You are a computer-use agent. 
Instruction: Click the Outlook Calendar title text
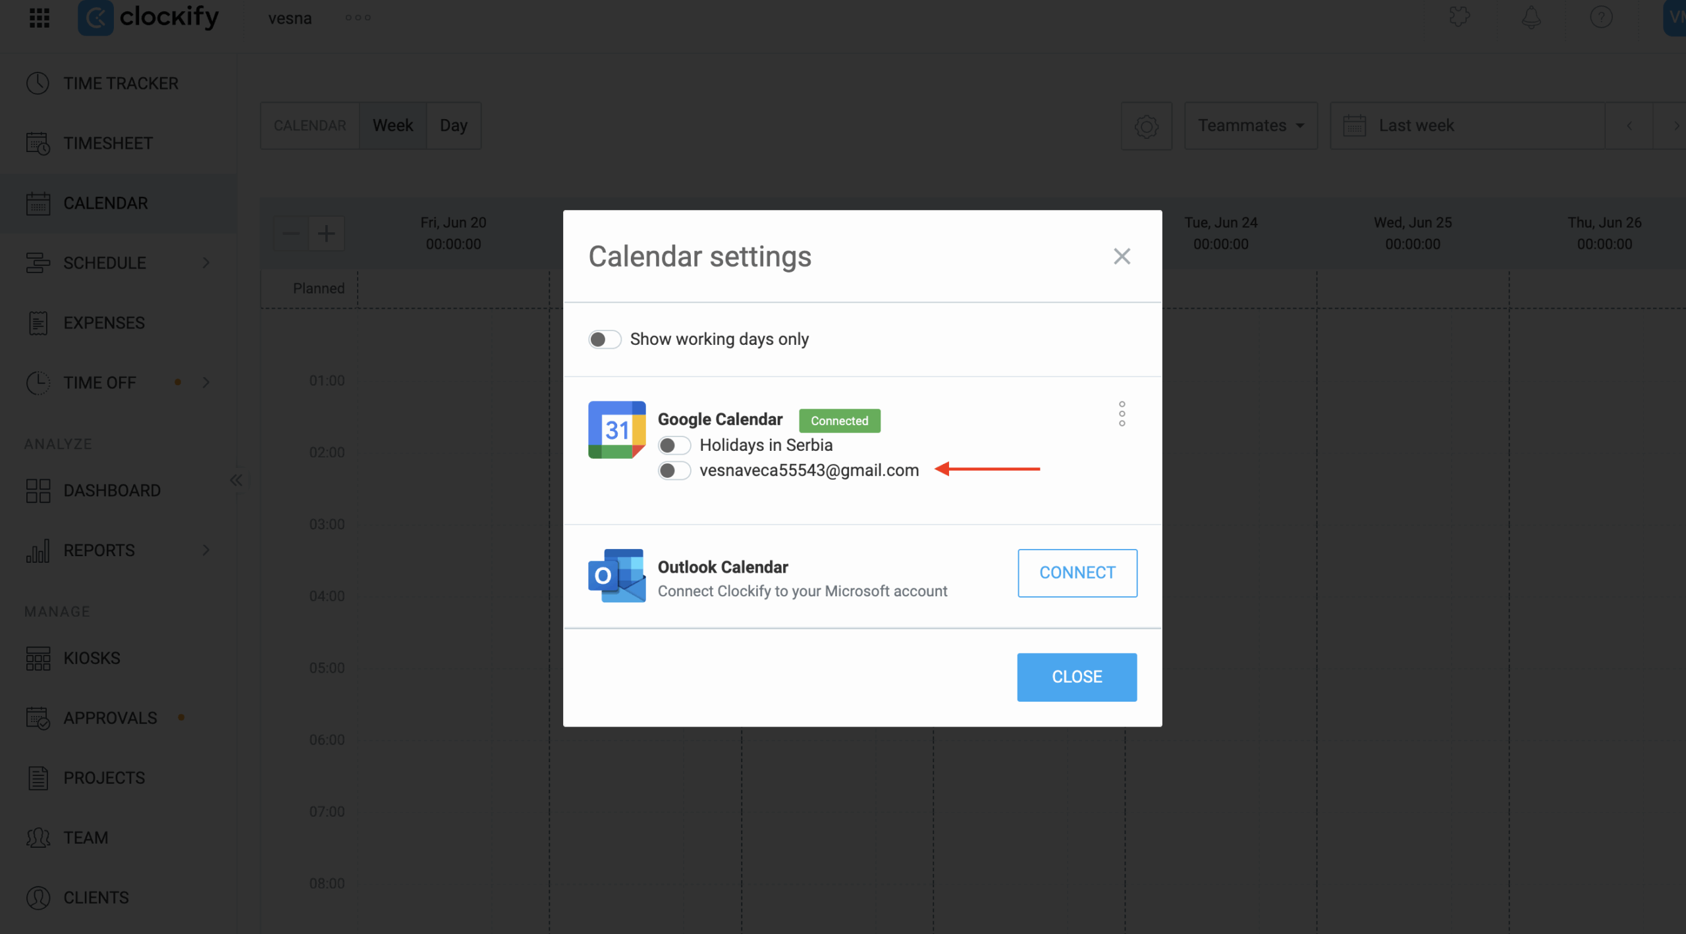(x=722, y=567)
